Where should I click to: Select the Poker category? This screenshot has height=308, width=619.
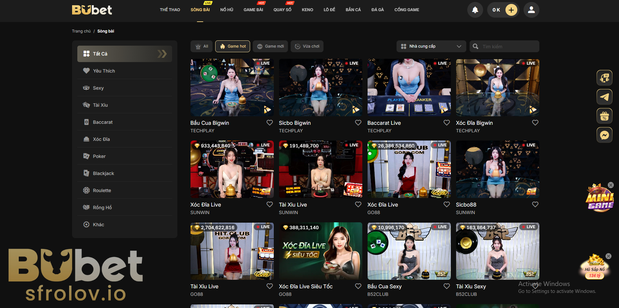(x=99, y=156)
